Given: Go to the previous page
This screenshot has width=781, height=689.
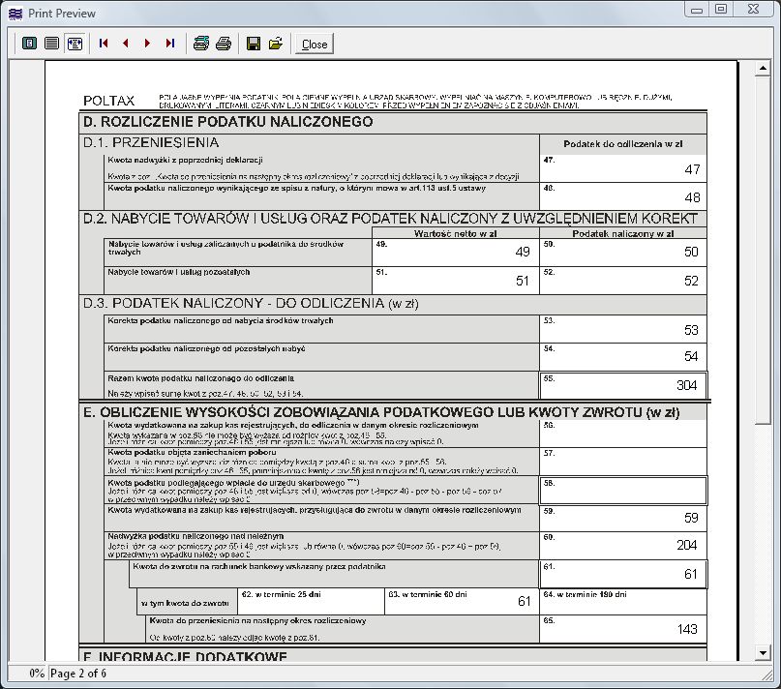Looking at the screenshot, I should [x=126, y=44].
